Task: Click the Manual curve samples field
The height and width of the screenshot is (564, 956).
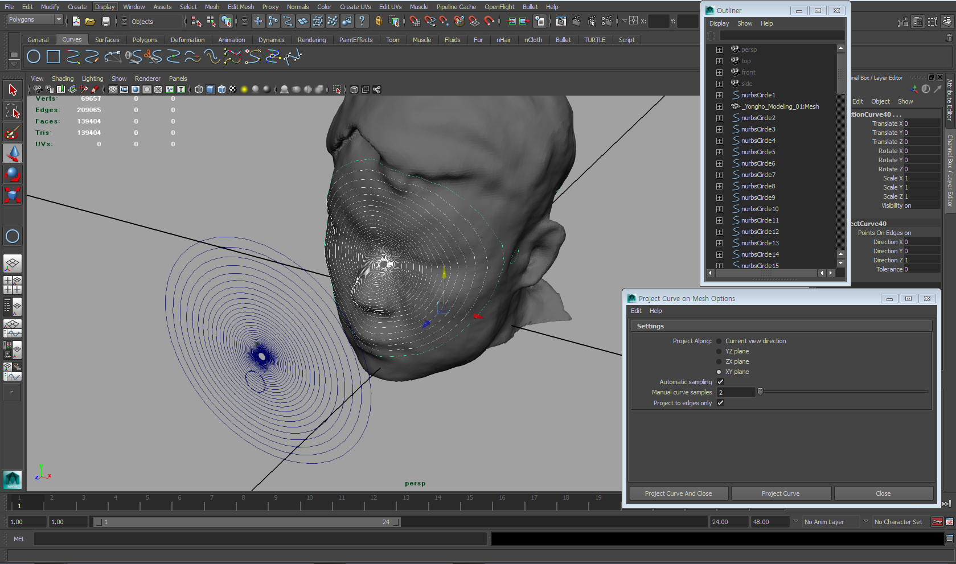Action: tap(736, 392)
